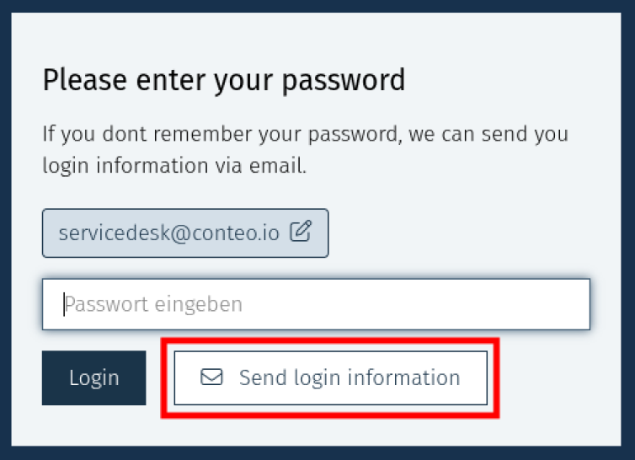Click the text cursor in the password box
635x460 pixels.
click(x=63, y=304)
